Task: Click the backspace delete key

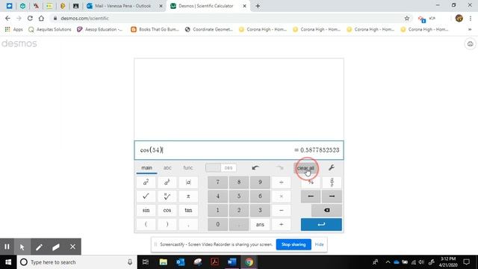Action: (326, 210)
